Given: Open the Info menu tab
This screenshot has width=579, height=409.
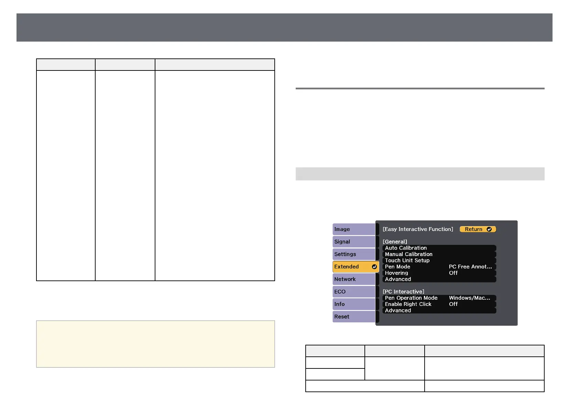Looking at the screenshot, I should (x=354, y=304).
